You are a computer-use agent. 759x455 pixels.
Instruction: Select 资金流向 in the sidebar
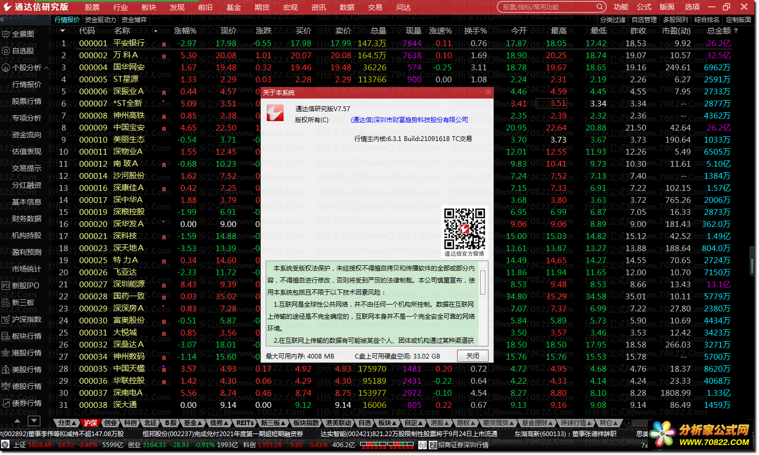[27, 135]
